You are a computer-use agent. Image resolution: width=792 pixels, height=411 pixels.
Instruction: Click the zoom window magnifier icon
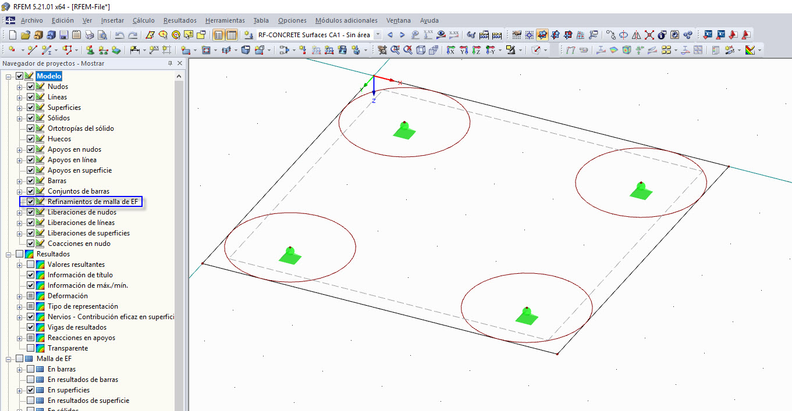(x=396, y=50)
